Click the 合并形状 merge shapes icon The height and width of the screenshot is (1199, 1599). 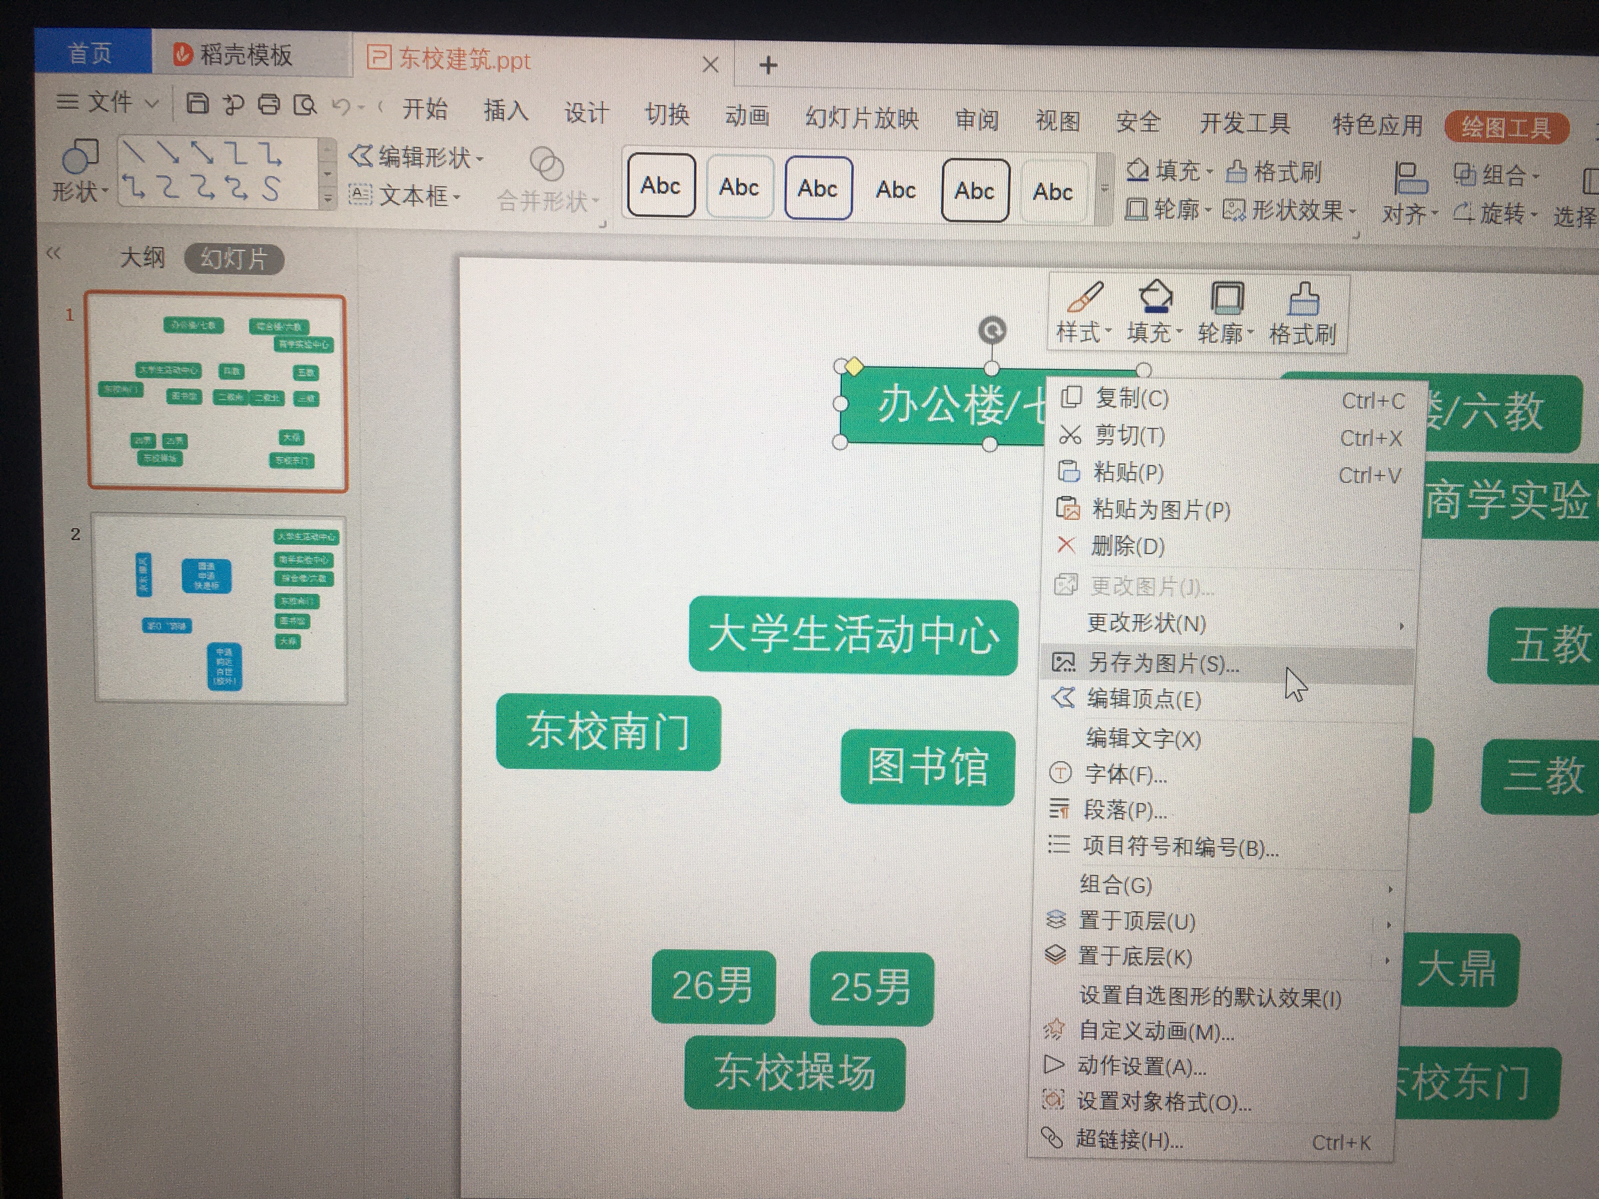pyautogui.click(x=547, y=165)
